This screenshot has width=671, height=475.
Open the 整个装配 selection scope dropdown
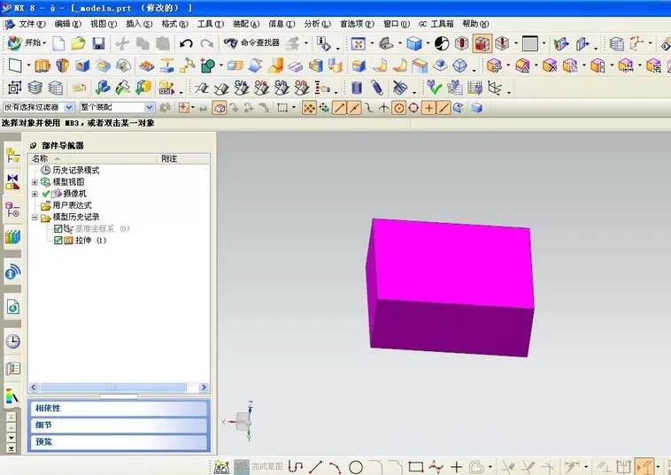[x=117, y=107]
